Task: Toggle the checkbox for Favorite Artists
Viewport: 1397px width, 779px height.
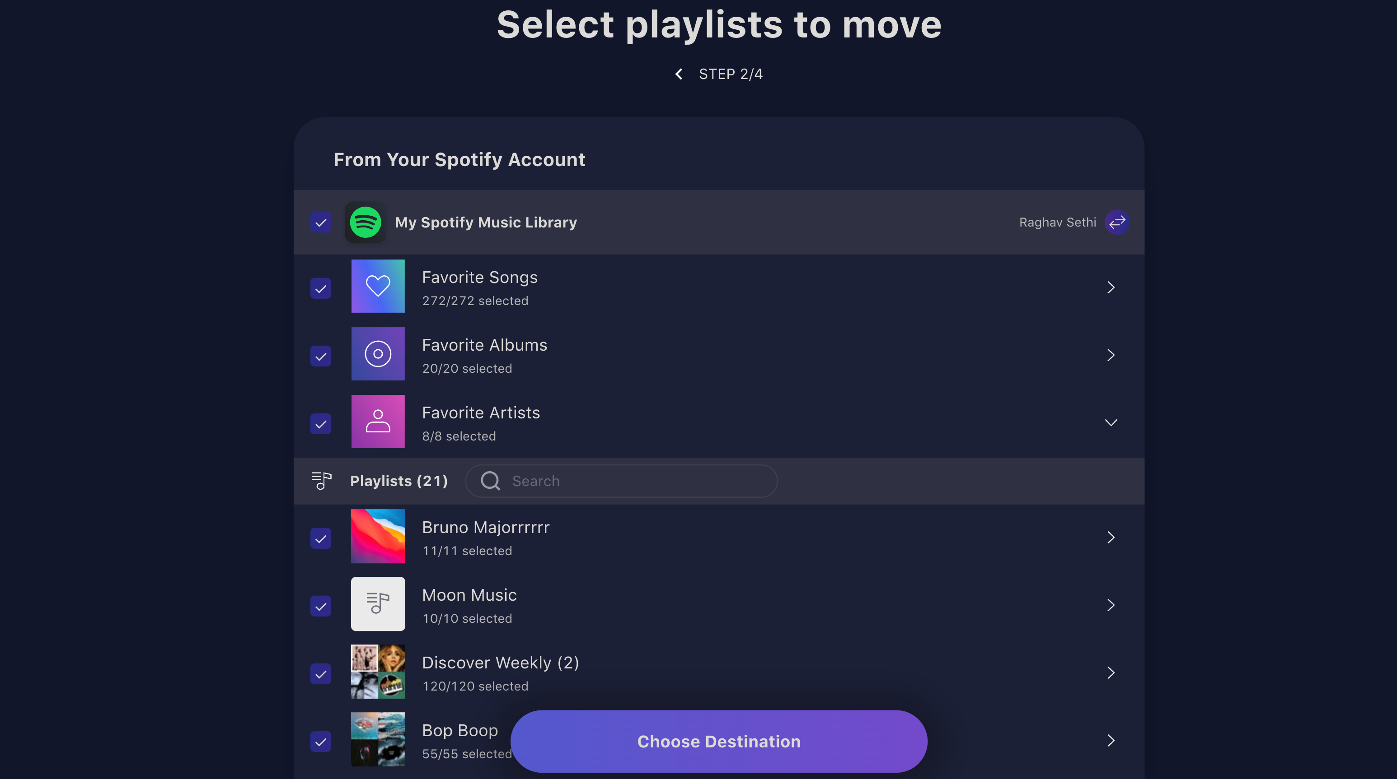Action: tap(321, 423)
